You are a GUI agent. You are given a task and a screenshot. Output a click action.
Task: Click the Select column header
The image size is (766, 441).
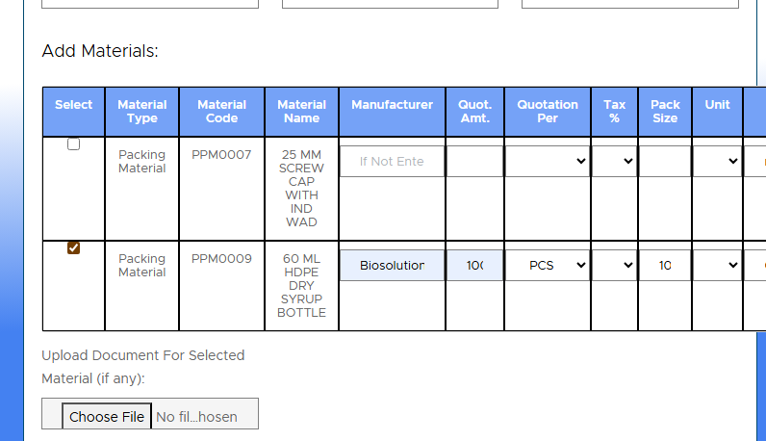(74, 105)
